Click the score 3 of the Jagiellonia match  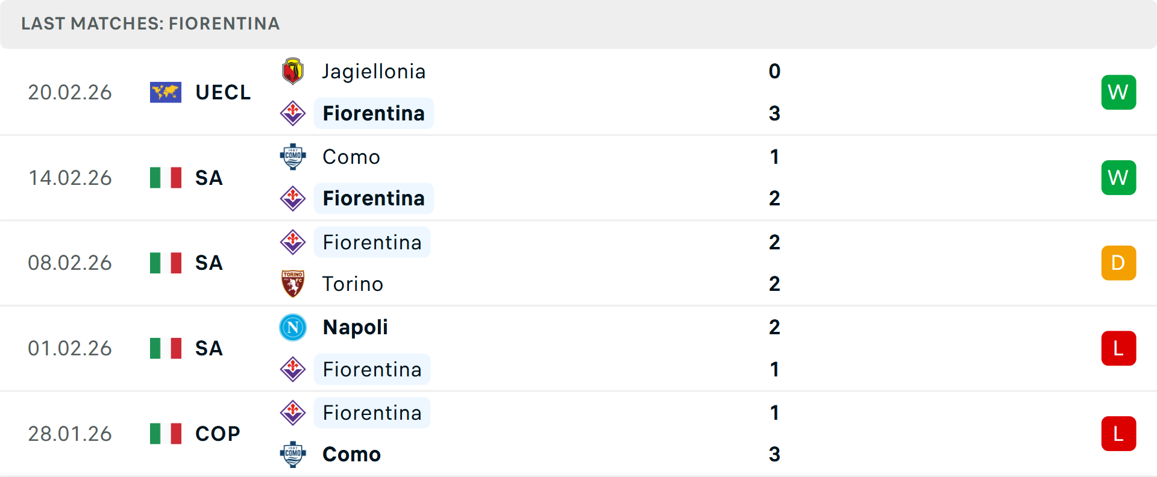point(774,113)
